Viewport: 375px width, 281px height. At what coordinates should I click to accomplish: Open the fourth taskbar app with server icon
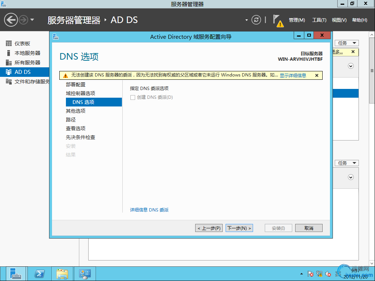85,274
